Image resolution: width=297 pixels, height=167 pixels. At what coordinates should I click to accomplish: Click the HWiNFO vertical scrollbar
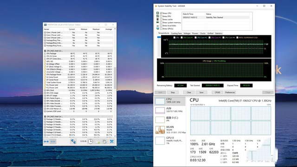coord(115,78)
